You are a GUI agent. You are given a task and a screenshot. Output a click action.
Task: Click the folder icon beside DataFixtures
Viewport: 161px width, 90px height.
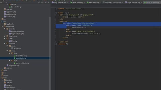coord(7,36)
